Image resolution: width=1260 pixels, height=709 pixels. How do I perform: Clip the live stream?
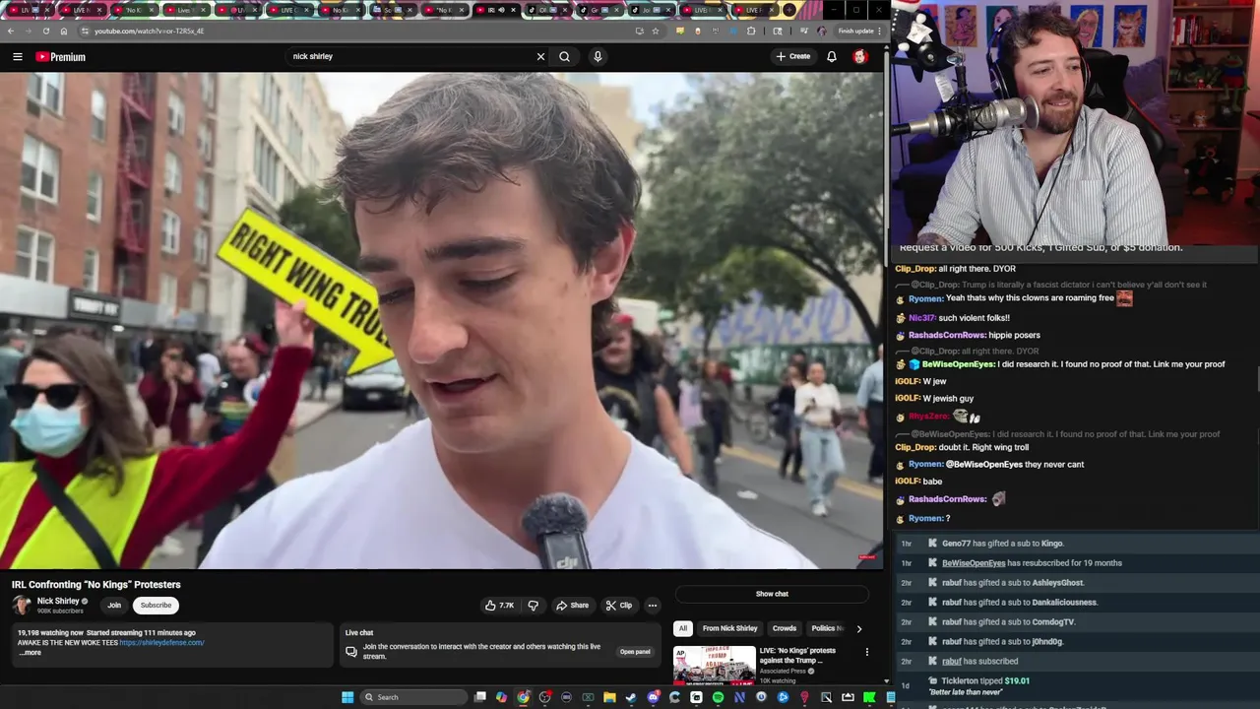click(x=619, y=606)
